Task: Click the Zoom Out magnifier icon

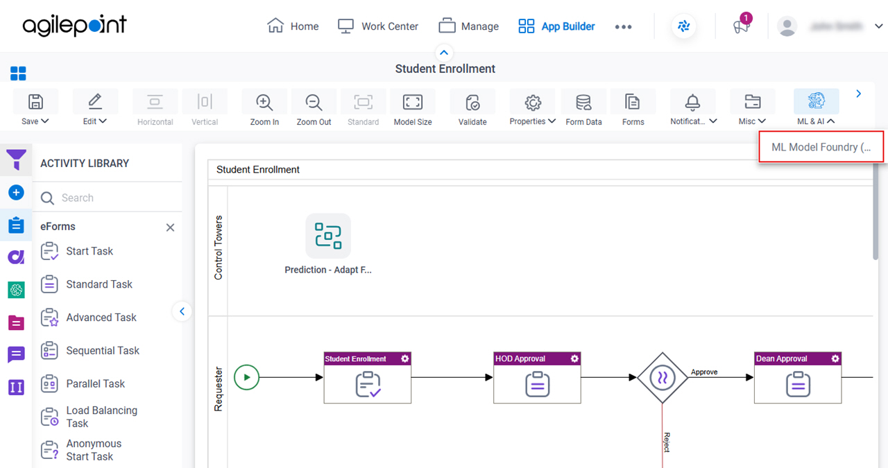Action: pyautogui.click(x=314, y=102)
